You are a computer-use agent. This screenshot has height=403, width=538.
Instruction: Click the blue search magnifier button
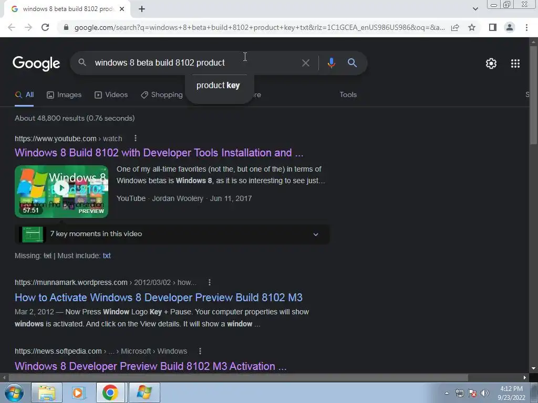pos(353,63)
